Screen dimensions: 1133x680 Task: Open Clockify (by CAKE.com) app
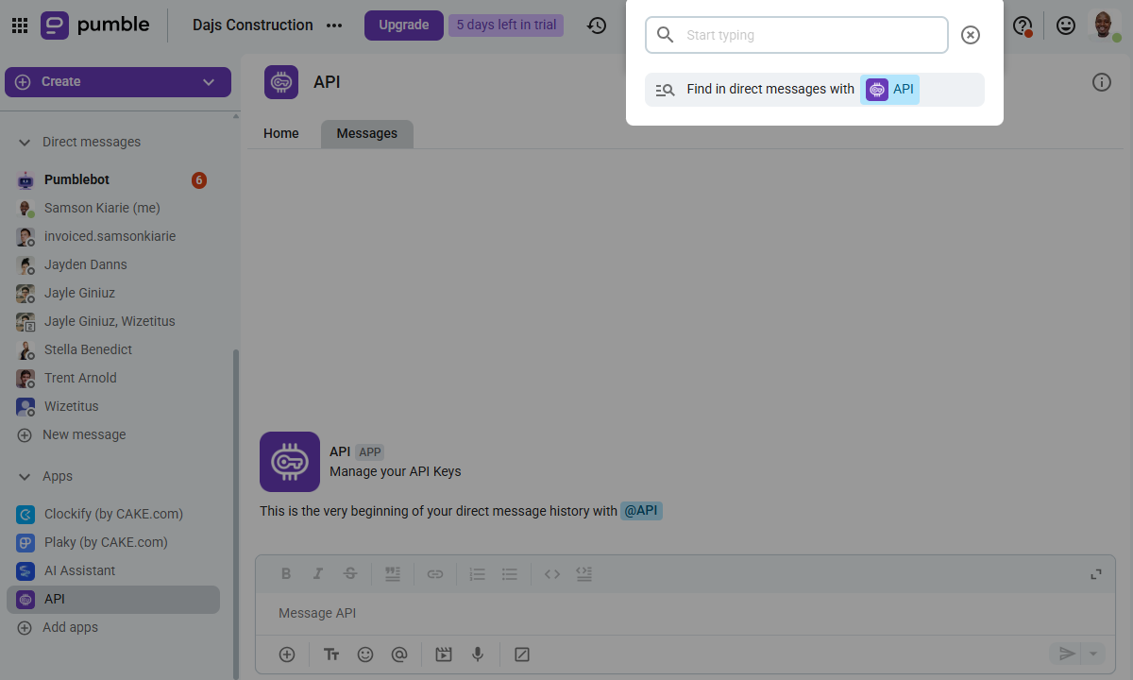pyautogui.click(x=115, y=514)
